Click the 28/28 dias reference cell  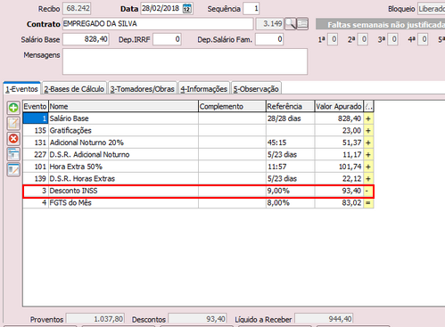290,119
